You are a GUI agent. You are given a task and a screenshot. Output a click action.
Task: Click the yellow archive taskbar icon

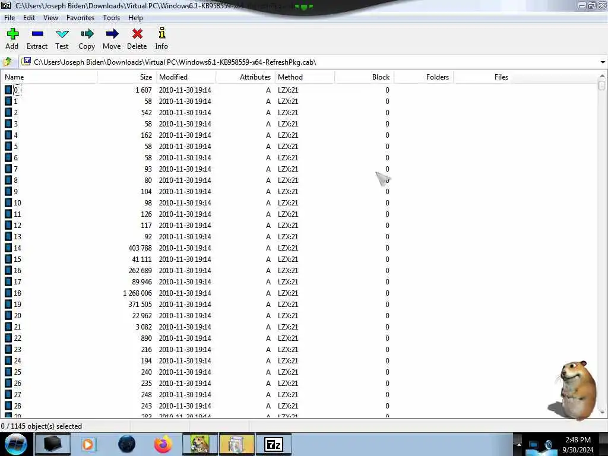(236, 444)
